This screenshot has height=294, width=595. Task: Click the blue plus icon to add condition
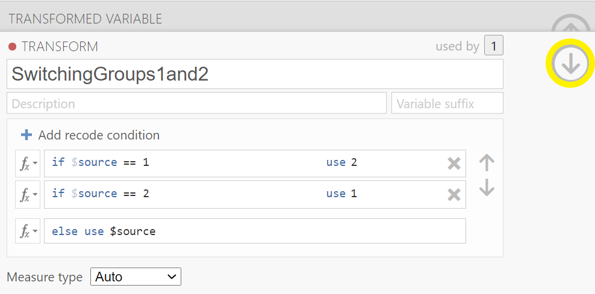pos(26,135)
